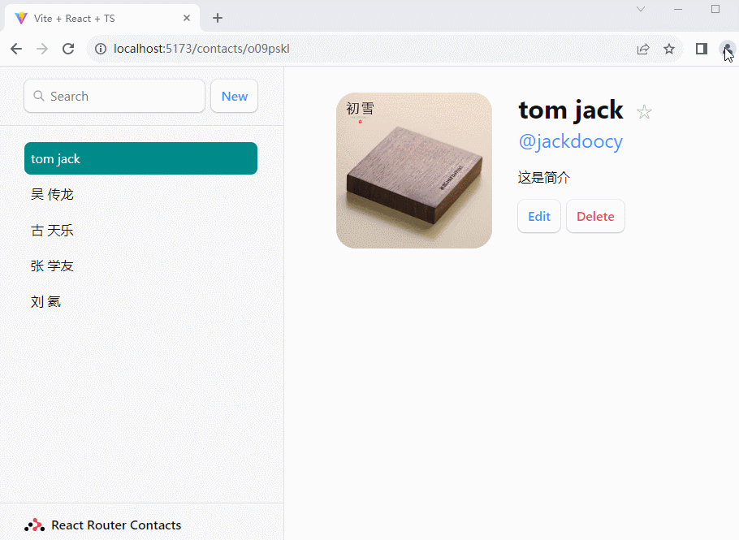This screenshot has height=540, width=739.
Task: Expand the tab search chevron dropdown
Action: [x=641, y=9]
